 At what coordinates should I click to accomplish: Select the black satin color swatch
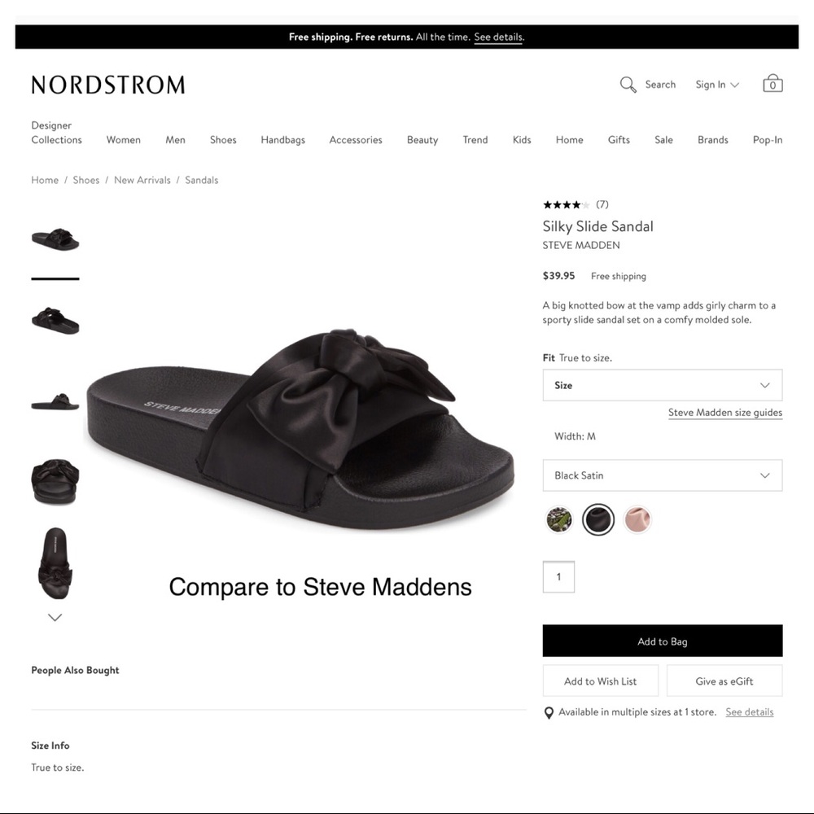click(598, 519)
